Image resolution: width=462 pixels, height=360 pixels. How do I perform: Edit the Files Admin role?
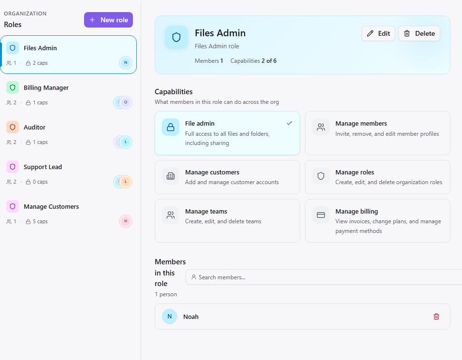[378, 33]
